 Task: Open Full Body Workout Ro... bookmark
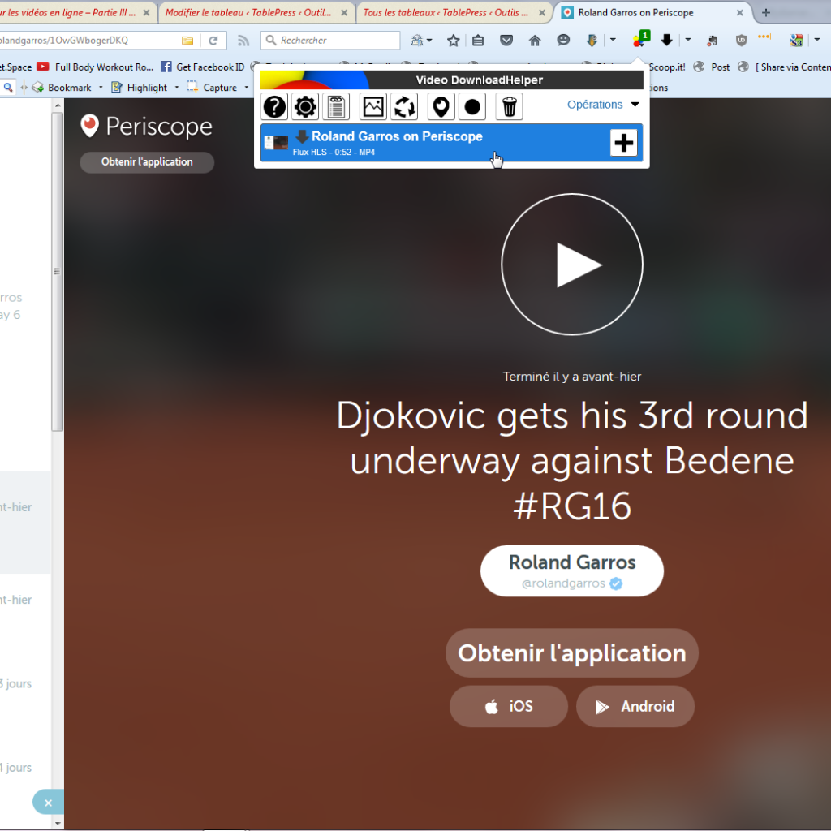(95, 67)
